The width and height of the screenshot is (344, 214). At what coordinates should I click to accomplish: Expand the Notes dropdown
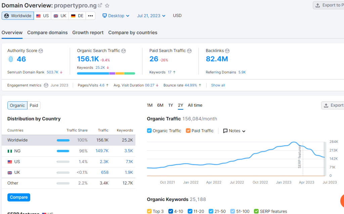coord(234,131)
